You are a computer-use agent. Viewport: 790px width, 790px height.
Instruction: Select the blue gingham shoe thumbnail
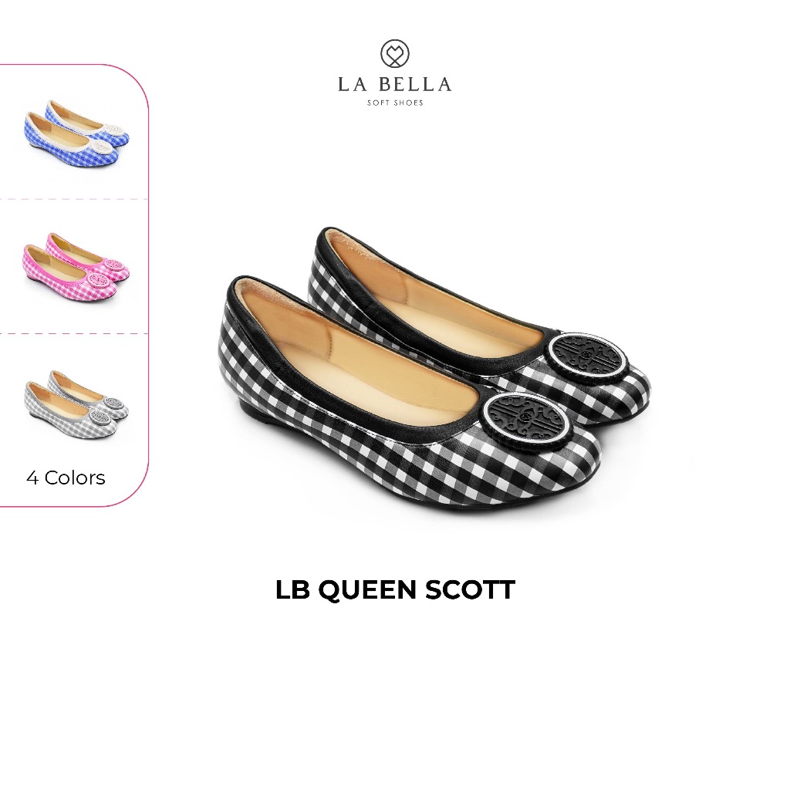76,133
